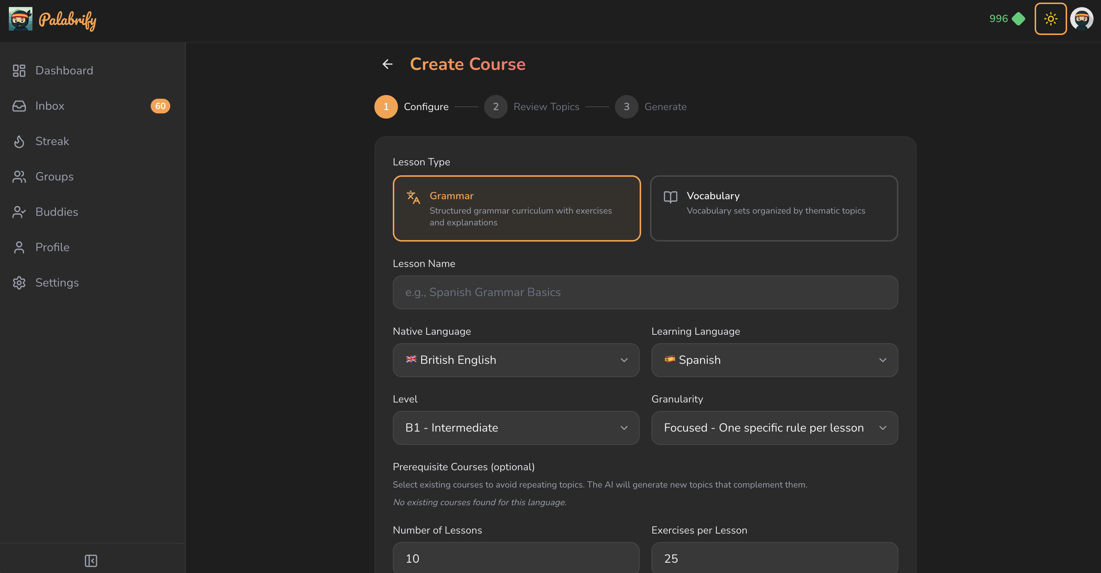
Task: Open Inbox from the sidebar
Action: coord(92,106)
